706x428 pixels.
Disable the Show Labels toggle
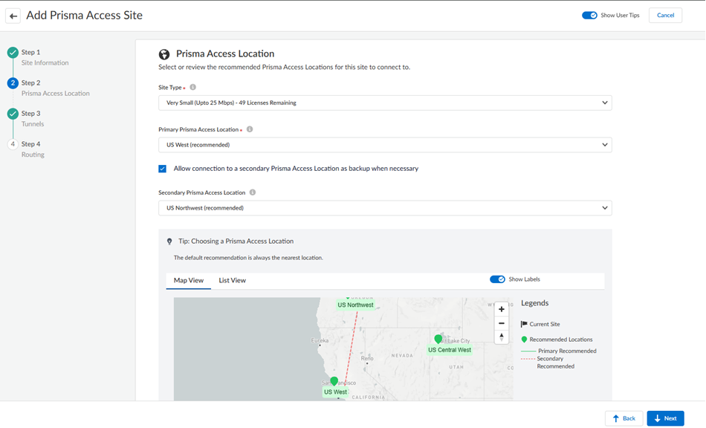pos(497,279)
